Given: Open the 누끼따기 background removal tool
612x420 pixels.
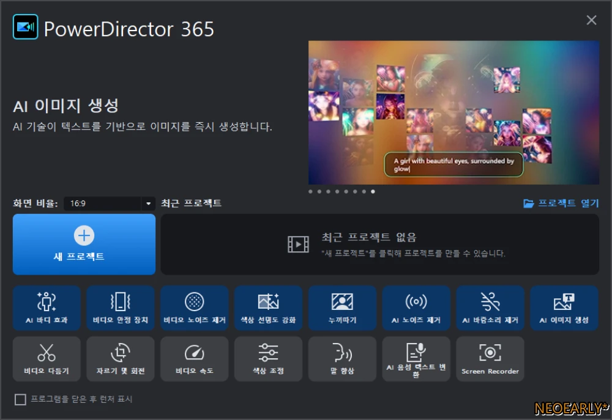Looking at the screenshot, I should click(x=342, y=308).
